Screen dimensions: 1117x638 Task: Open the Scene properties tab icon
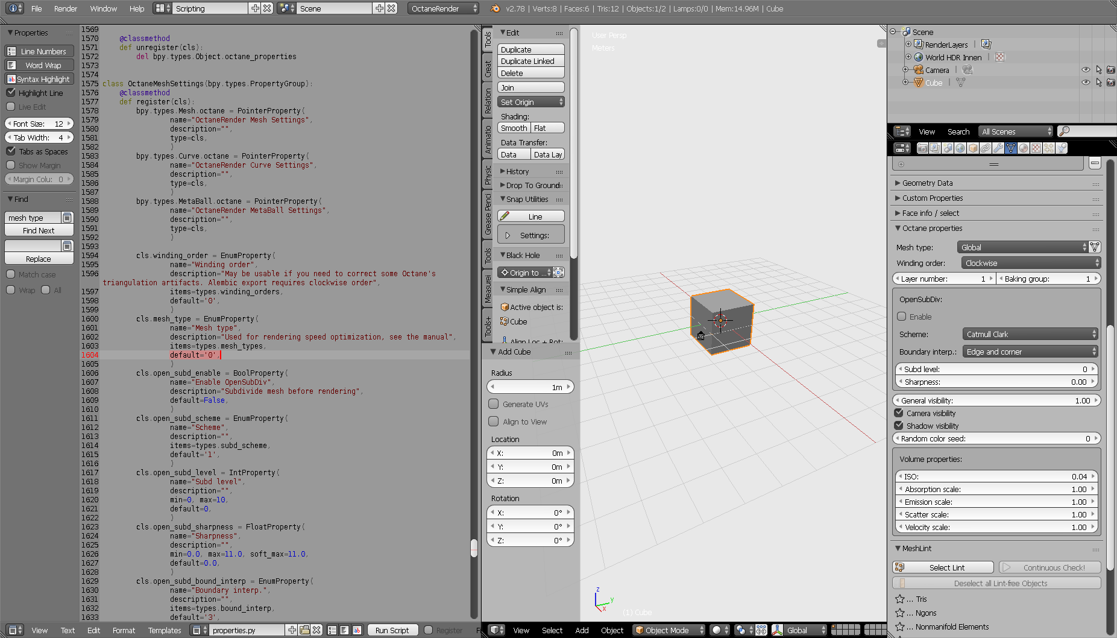[x=948, y=148]
